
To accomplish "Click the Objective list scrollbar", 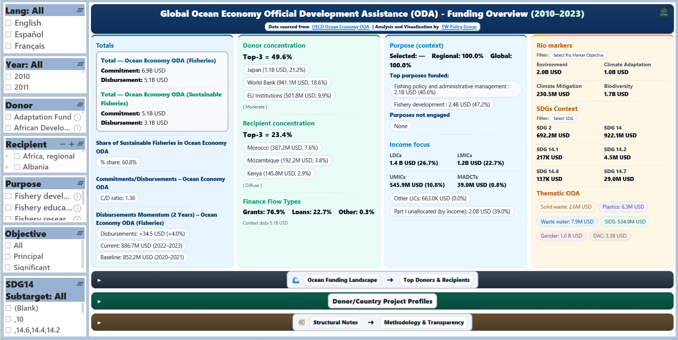I will tap(83, 254).
